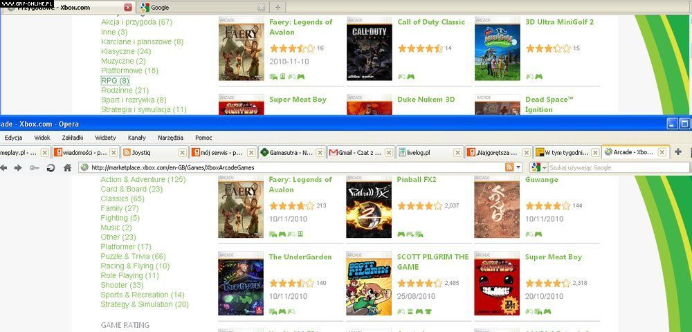Viewport: 692px width, 332px height.
Task: Close the Gamasutra tab
Action: pos(319,152)
